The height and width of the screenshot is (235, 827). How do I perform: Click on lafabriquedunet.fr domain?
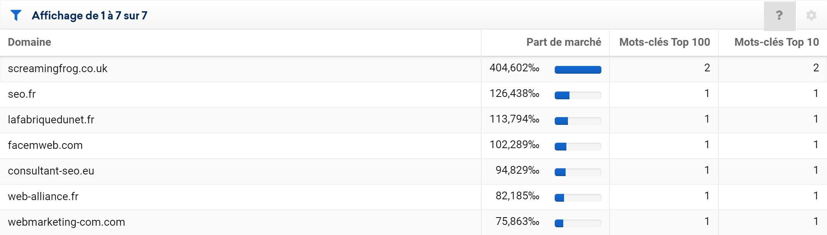click(x=51, y=120)
